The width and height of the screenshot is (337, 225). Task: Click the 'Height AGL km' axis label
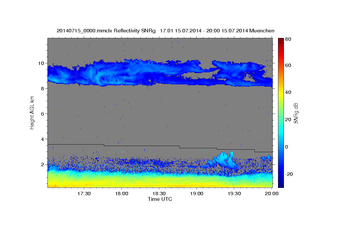point(32,113)
